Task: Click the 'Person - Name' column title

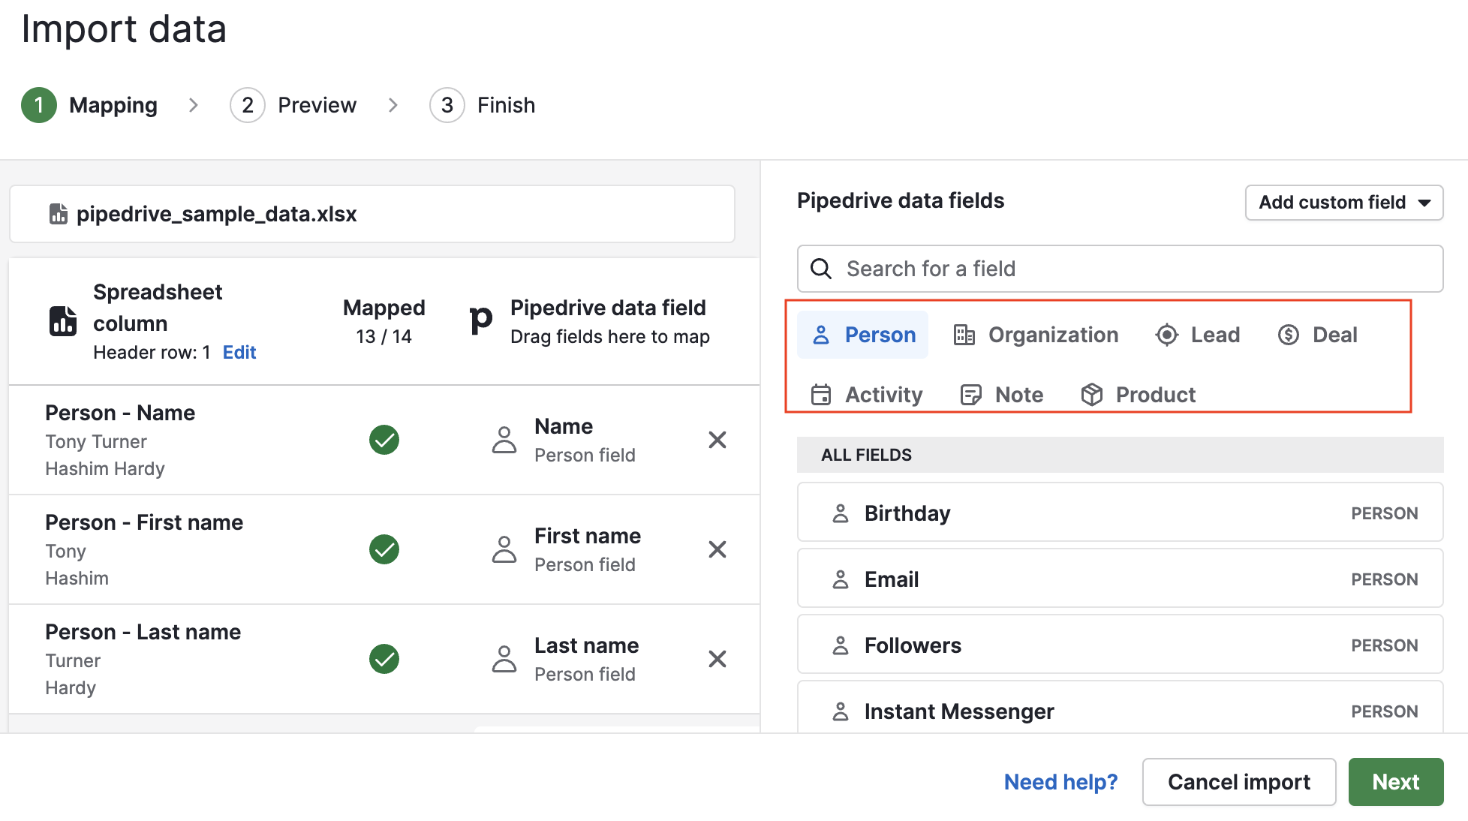Action: (x=120, y=413)
